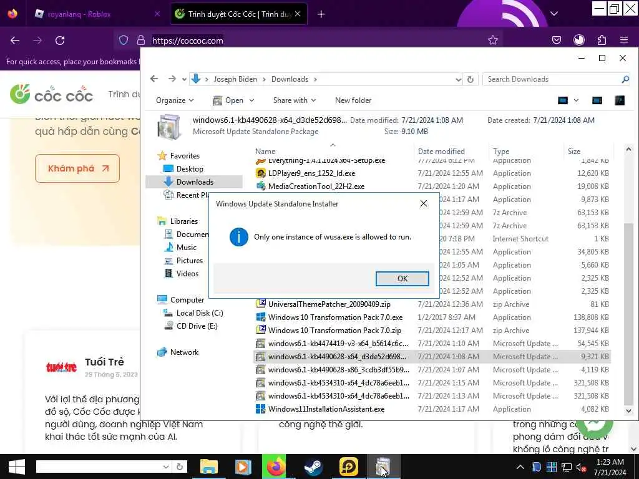This screenshot has width=639, height=479.
Task: Reload the coccoc.com page
Action: click(60, 41)
